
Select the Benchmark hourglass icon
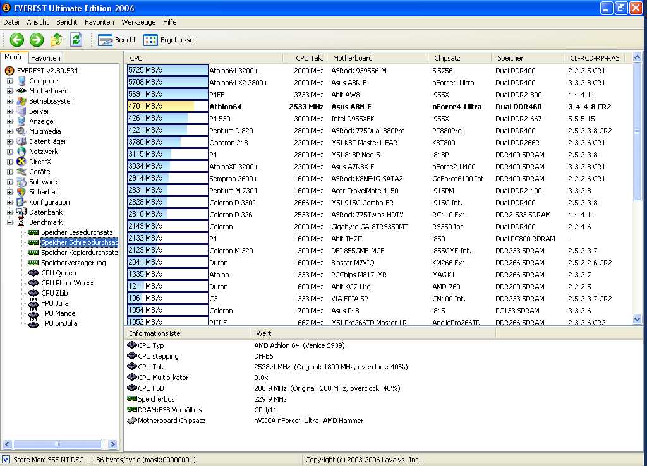tap(21, 222)
